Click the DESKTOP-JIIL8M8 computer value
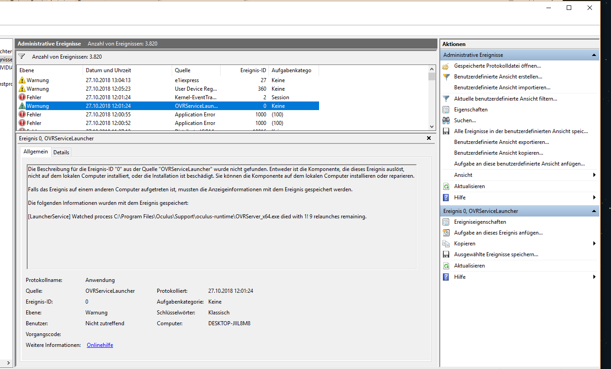This screenshot has width=611, height=369. tap(229, 323)
